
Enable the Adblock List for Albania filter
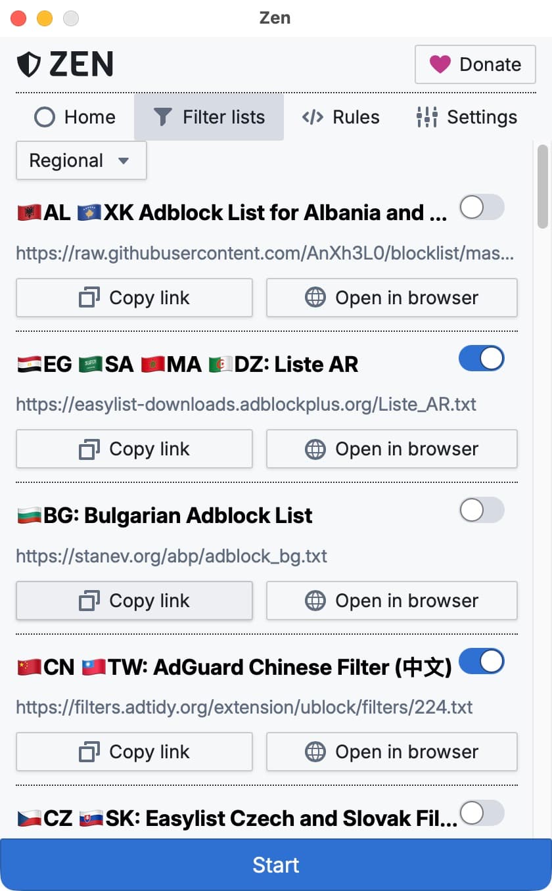point(482,207)
